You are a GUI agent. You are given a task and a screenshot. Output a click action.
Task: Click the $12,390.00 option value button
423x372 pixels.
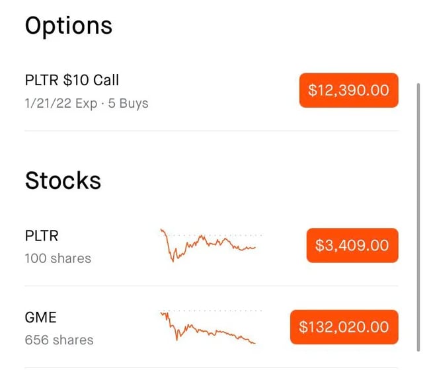(x=349, y=90)
